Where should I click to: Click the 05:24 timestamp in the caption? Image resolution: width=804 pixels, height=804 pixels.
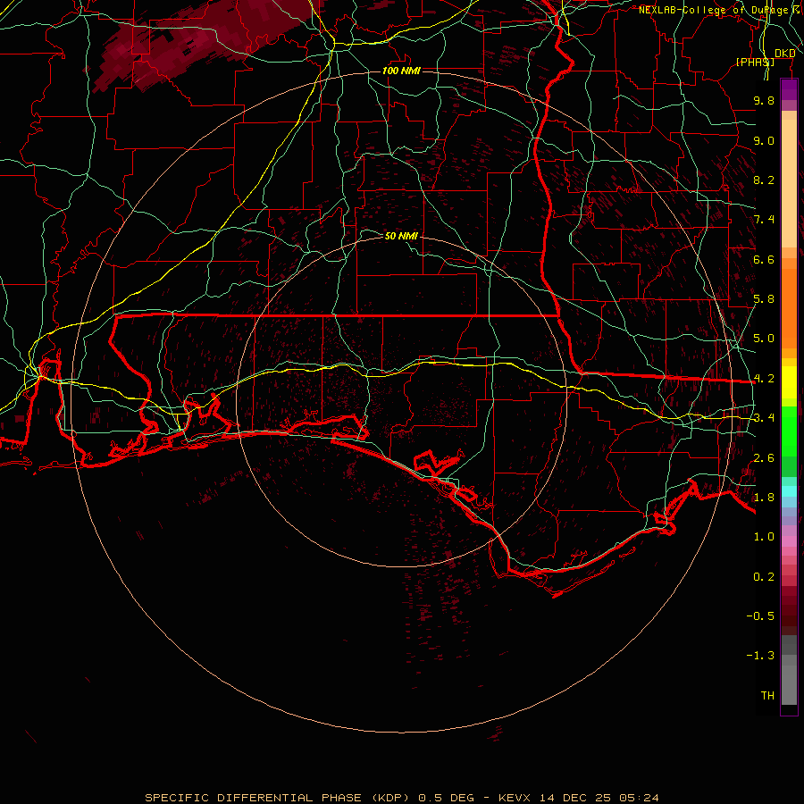(x=639, y=798)
